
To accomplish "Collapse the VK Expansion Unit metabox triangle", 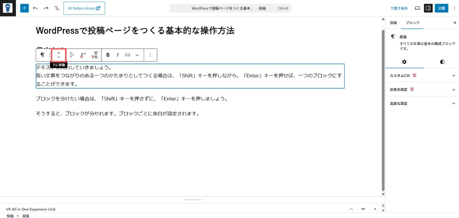I will click(x=375, y=209).
